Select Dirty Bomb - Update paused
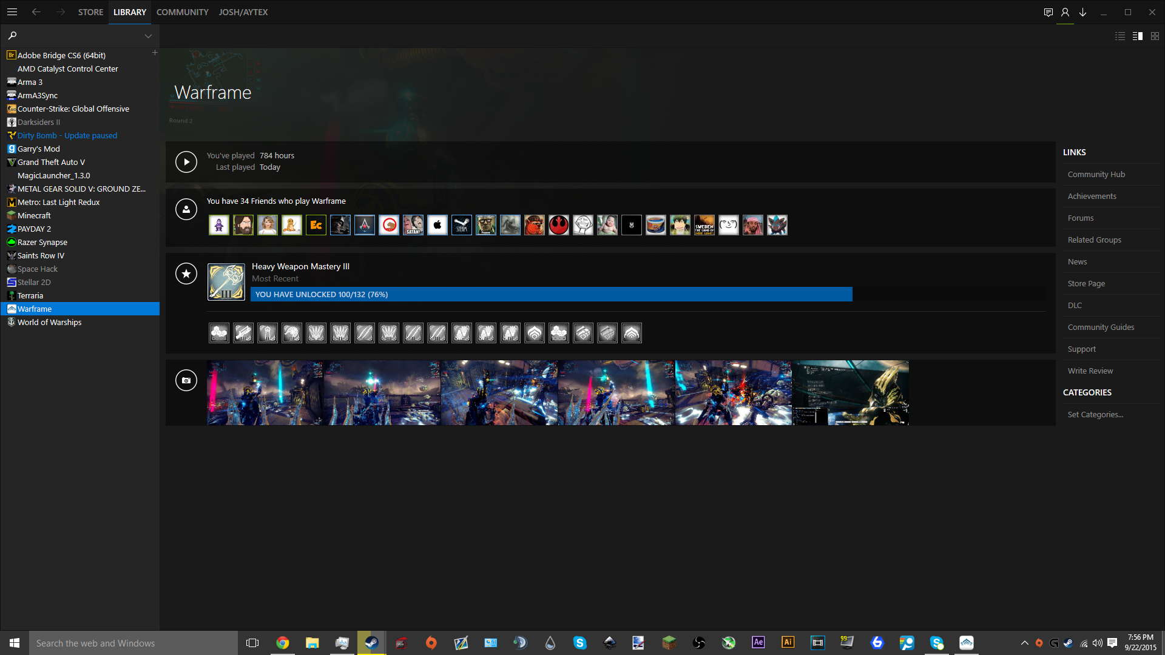 pyautogui.click(x=80, y=135)
